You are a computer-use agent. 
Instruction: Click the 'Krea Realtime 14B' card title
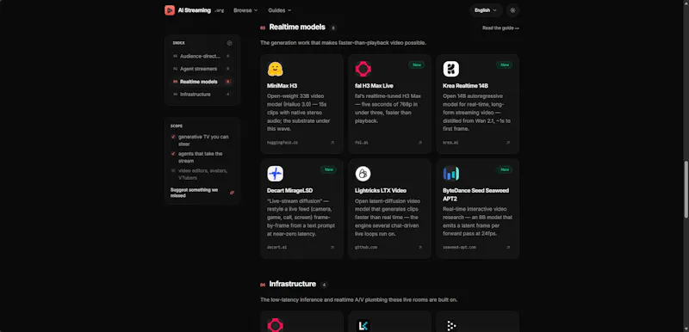465,86
